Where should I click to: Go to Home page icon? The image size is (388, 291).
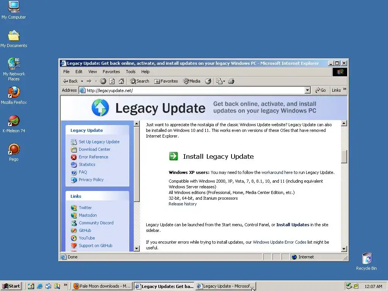(121, 81)
